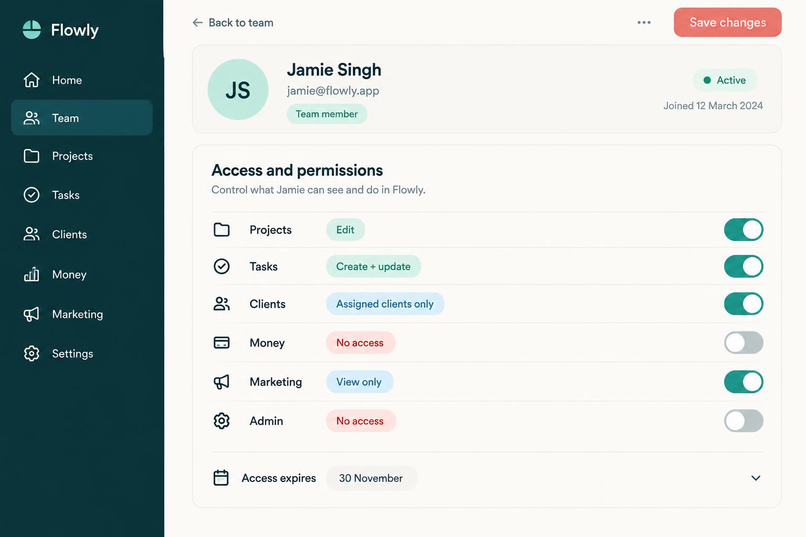Select the Tasks checkmark icon in sidebar
Screen dimensions: 806x537
point(31,195)
